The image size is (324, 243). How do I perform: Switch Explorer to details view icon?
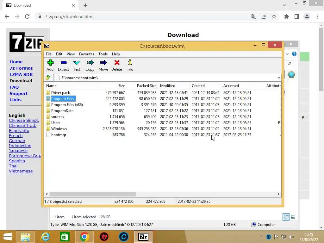pyautogui.click(x=286, y=217)
